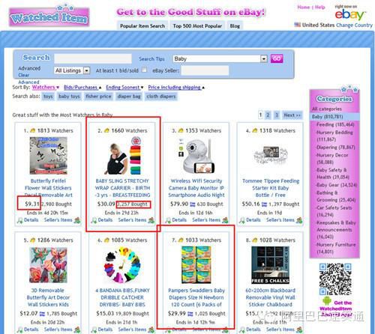This screenshot has height=334, width=375.
Task: Click the QR code image
Action: click(335, 279)
